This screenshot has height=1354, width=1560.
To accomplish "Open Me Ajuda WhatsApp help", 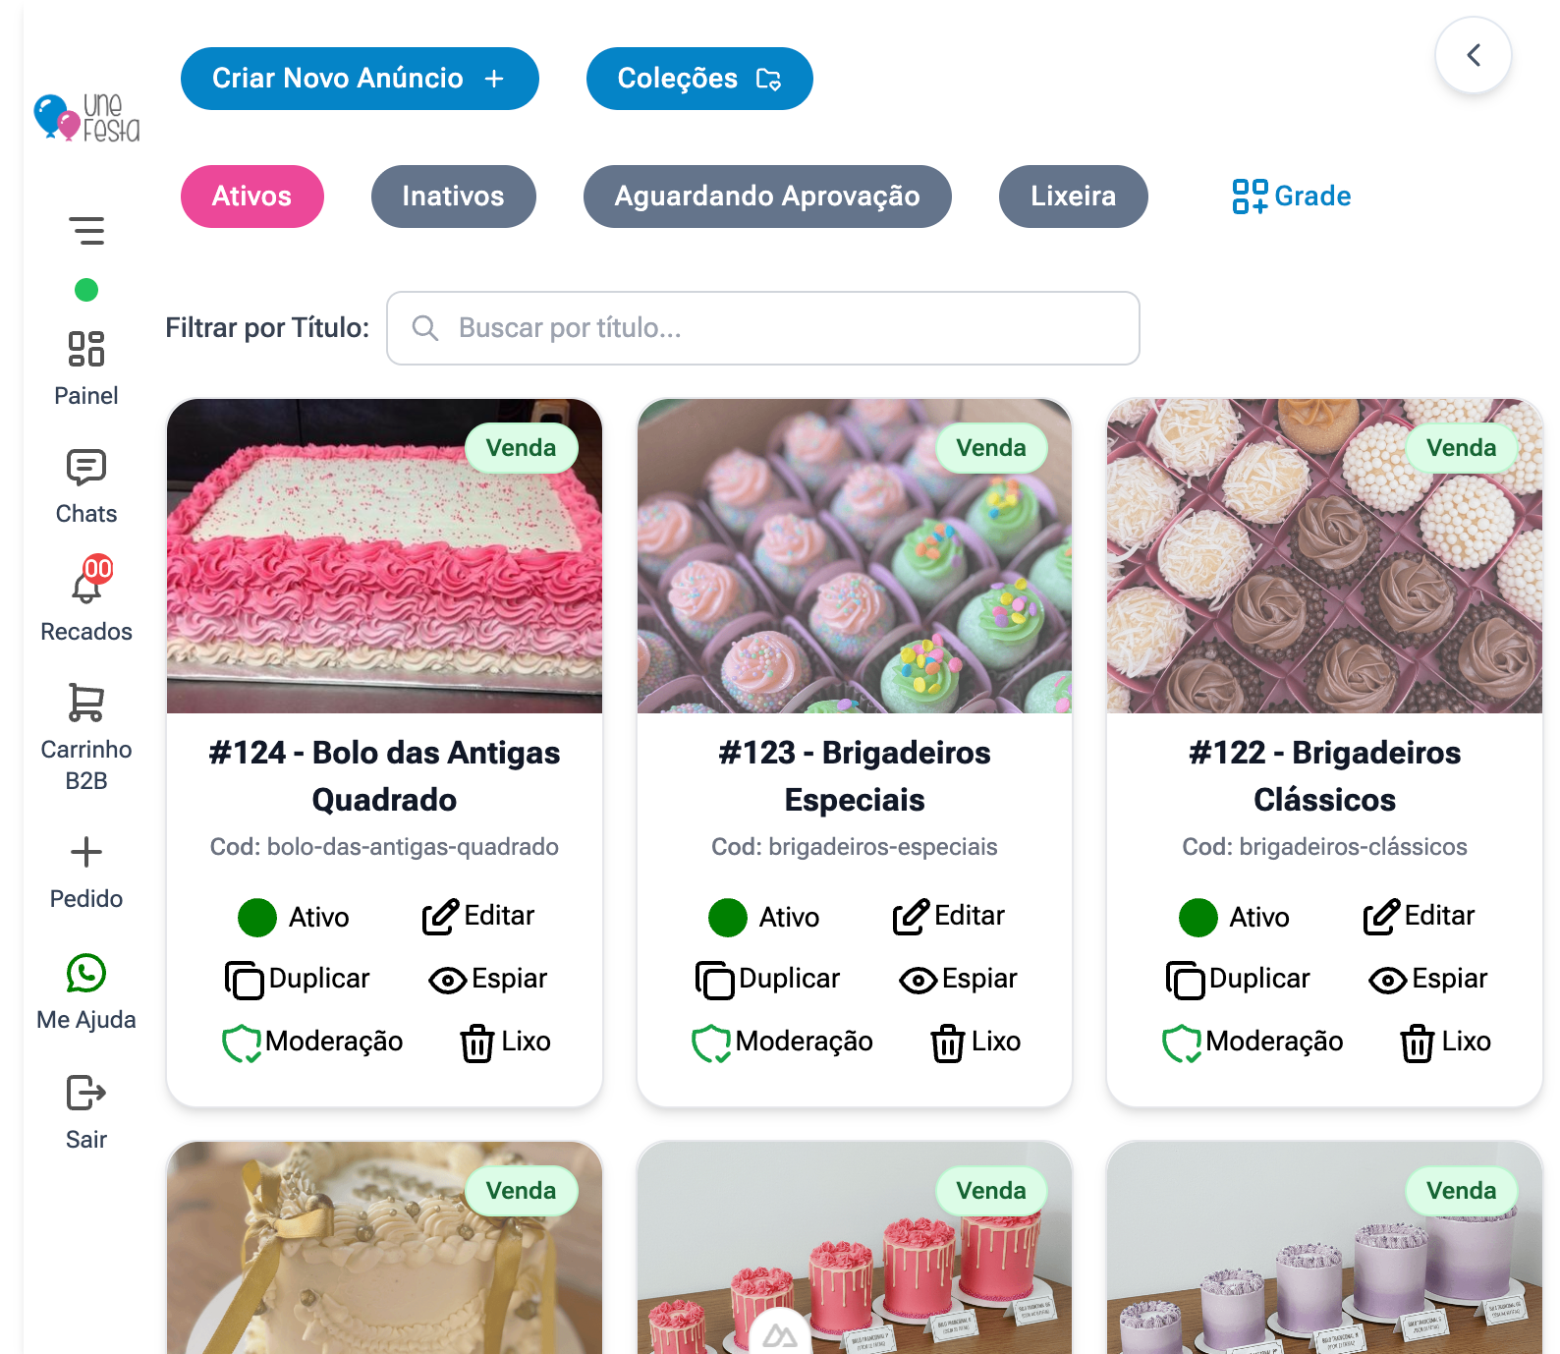I will tap(86, 974).
